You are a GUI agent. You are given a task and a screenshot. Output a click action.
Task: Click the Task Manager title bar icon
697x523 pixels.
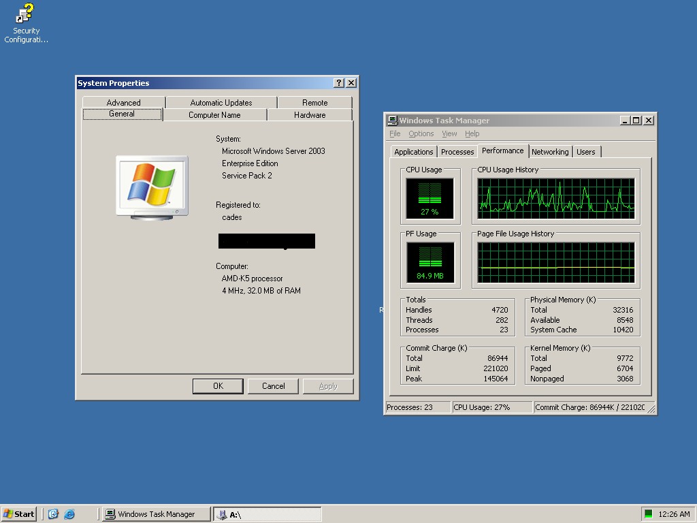[x=392, y=120]
